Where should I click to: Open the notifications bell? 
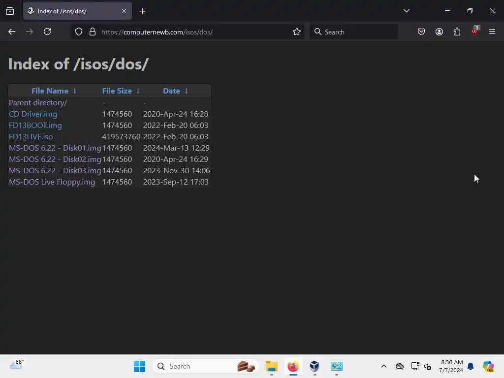pyautogui.click(x=471, y=366)
